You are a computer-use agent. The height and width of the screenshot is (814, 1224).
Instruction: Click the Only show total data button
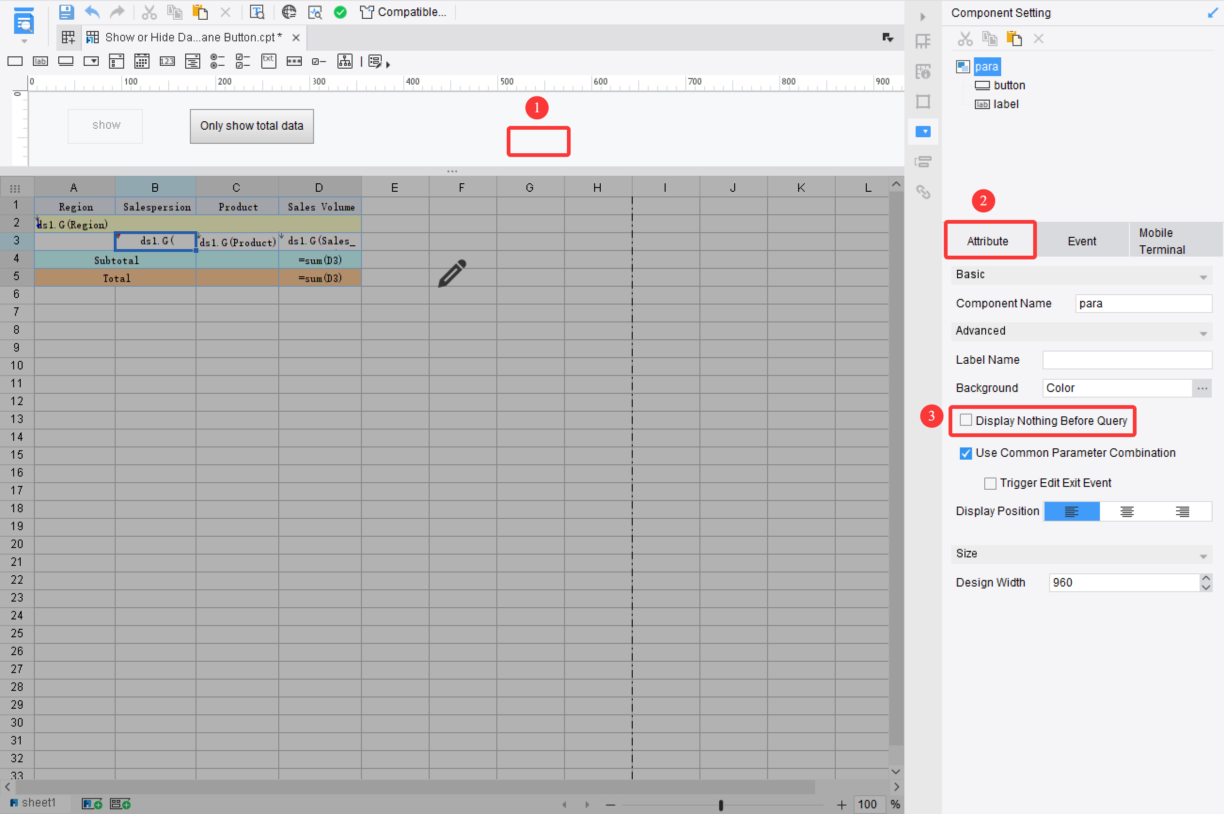[x=252, y=125]
